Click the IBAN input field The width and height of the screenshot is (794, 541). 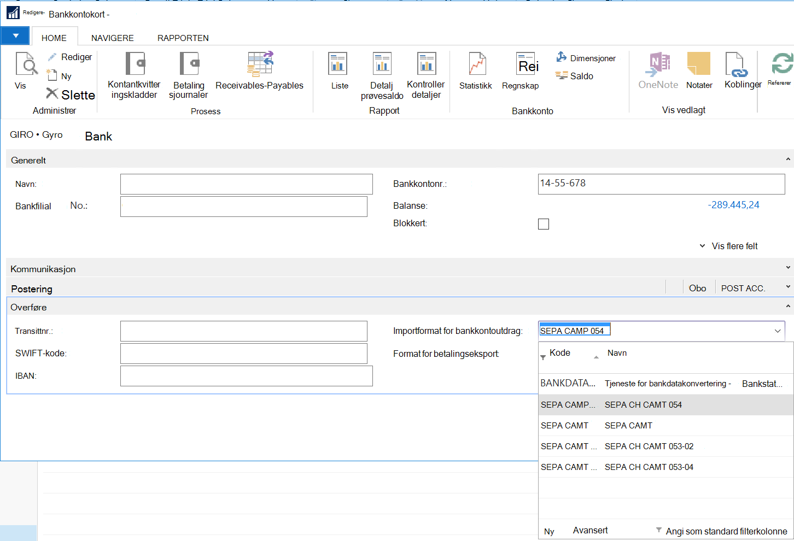tap(247, 376)
